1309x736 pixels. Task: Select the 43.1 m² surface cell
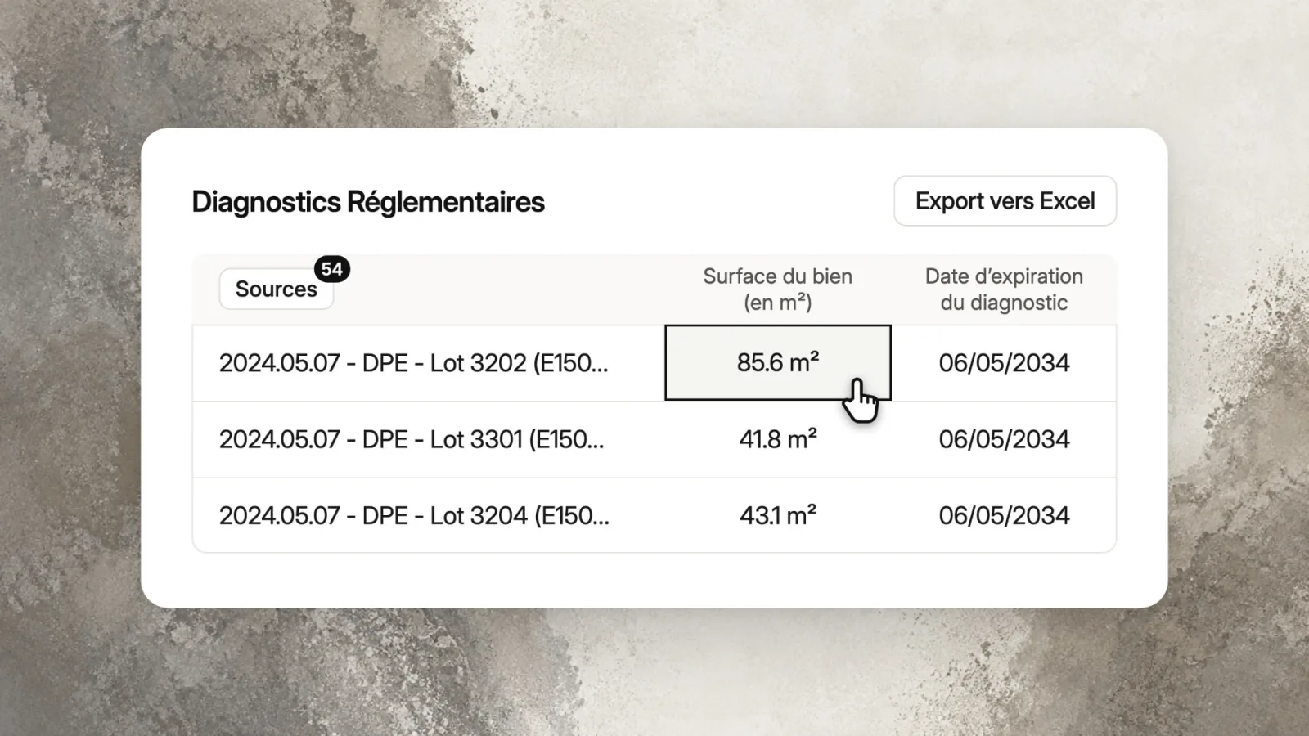click(x=778, y=515)
